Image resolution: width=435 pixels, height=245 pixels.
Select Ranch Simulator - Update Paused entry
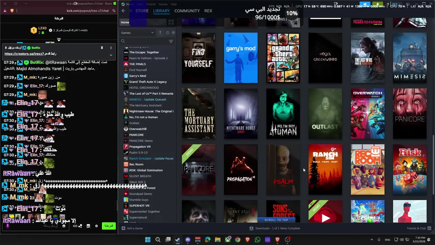[x=149, y=158]
